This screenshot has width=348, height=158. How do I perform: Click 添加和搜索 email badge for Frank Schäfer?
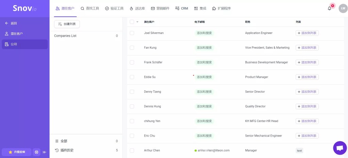click(204, 63)
